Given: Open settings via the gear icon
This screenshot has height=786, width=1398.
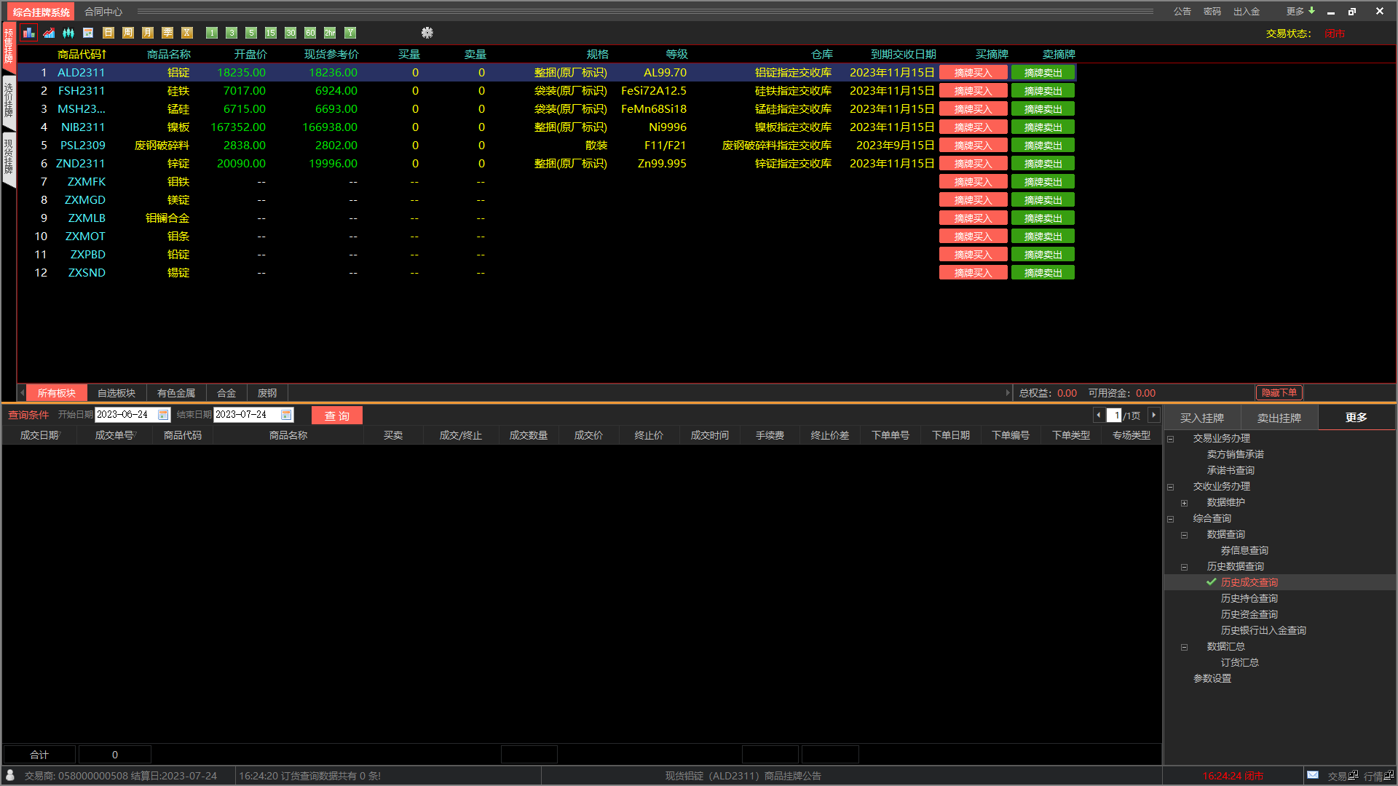Looking at the screenshot, I should pyautogui.click(x=427, y=33).
